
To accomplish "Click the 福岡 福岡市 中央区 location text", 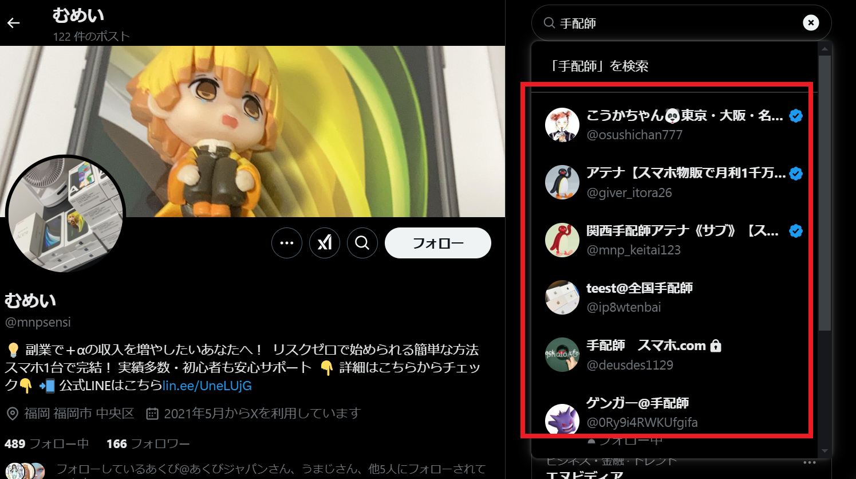I will pos(79,414).
